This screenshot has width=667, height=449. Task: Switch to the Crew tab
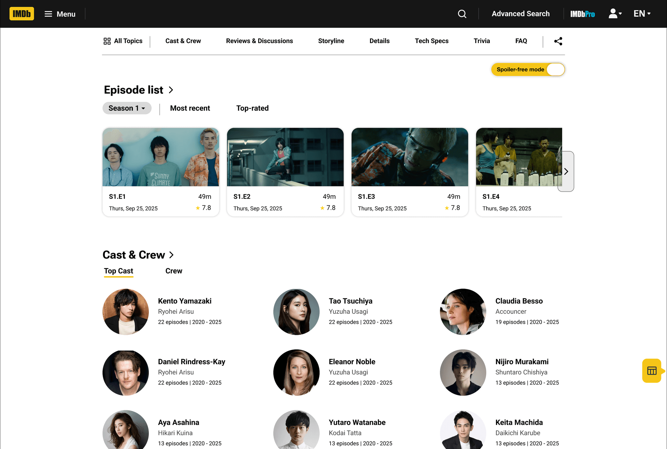click(174, 271)
